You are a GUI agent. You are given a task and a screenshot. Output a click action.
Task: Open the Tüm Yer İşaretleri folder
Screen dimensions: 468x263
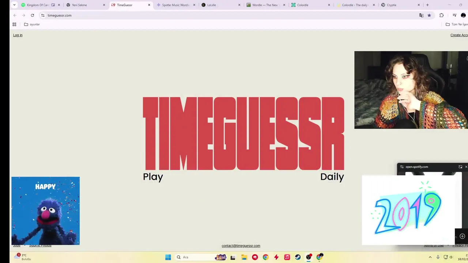(x=457, y=24)
